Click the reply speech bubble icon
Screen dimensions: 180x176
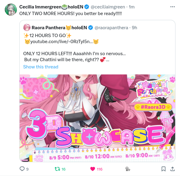pos(22,169)
